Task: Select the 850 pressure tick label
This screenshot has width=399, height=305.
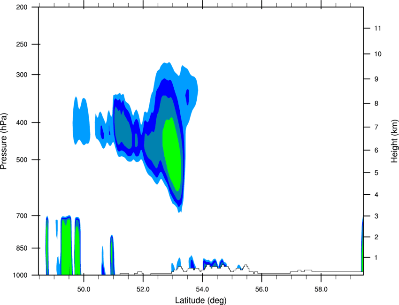Action: tap(22, 248)
